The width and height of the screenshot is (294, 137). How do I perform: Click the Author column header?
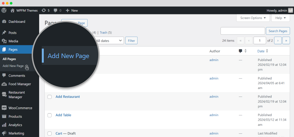[x=215, y=51]
